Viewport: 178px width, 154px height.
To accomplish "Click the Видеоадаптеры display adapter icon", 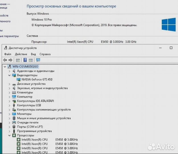I will 14,75.
